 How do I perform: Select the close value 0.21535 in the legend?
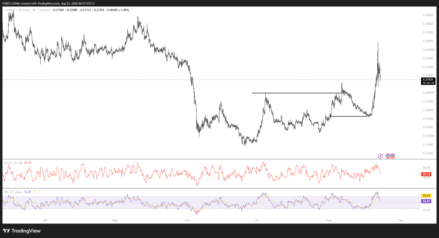click(x=98, y=10)
